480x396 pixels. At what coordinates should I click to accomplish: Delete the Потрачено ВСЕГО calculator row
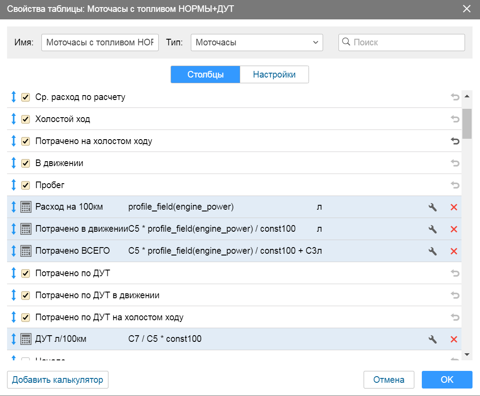pos(454,251)
